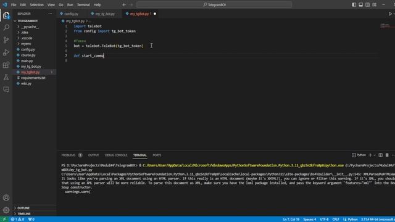Open the File menu
This screenshot has height=222, width=395.
tap(14, 4)
